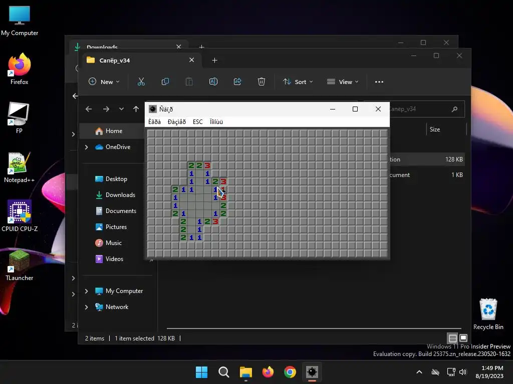
Task: Click the Size column header
Action: click(x=446, y=129)
